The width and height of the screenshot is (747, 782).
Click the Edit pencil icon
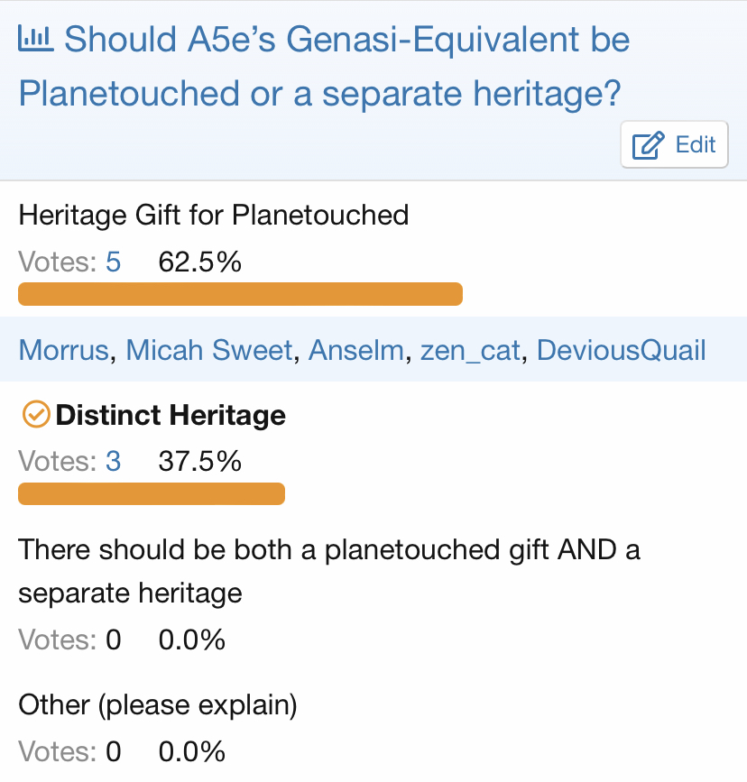(x=648, y=145)
